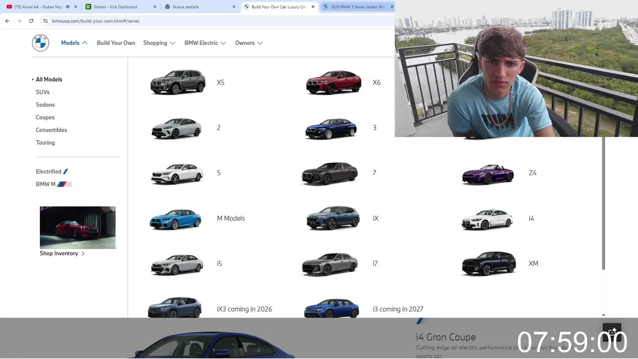Click the purple Z4 convertible image
This screenshot has width=638, height=359.
(x=487, y=174)
